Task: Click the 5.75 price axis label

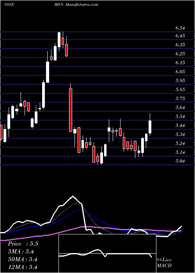Action: (180, 99)
